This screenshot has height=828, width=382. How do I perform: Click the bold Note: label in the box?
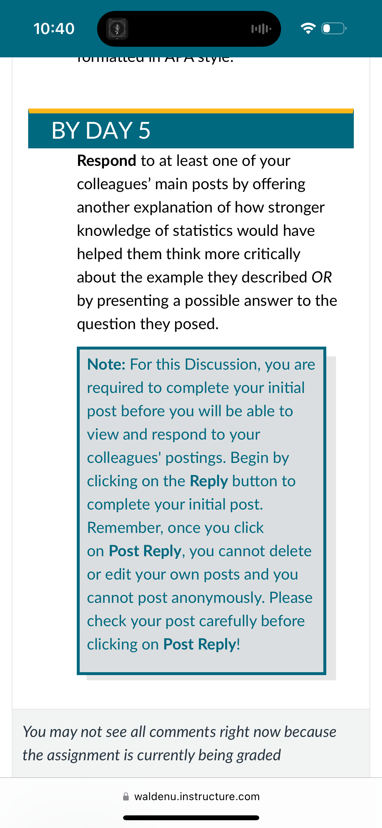(106, 364)
